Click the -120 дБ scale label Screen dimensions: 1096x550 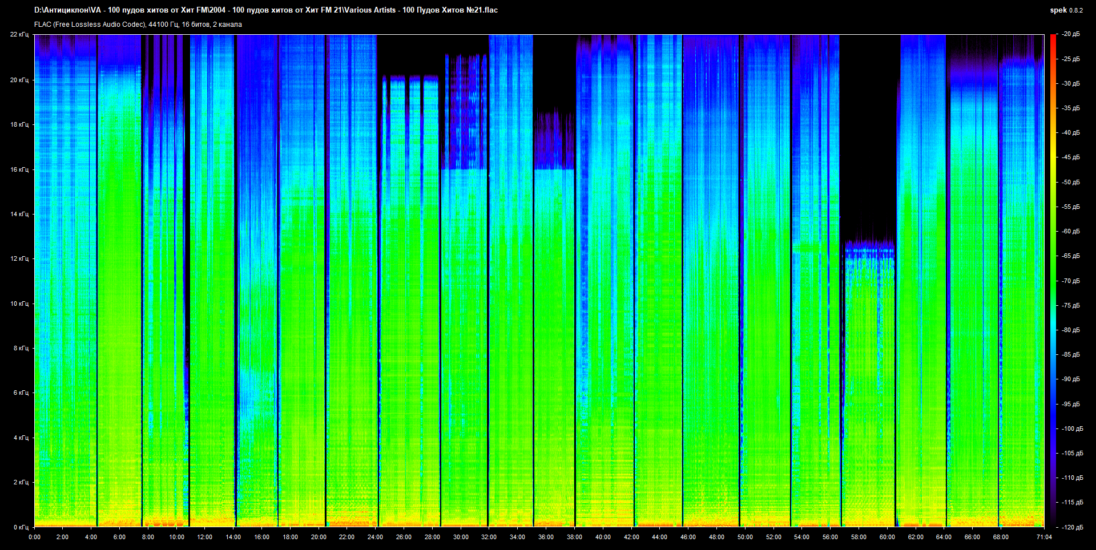pyautogui.click(x=1072, y=527)
